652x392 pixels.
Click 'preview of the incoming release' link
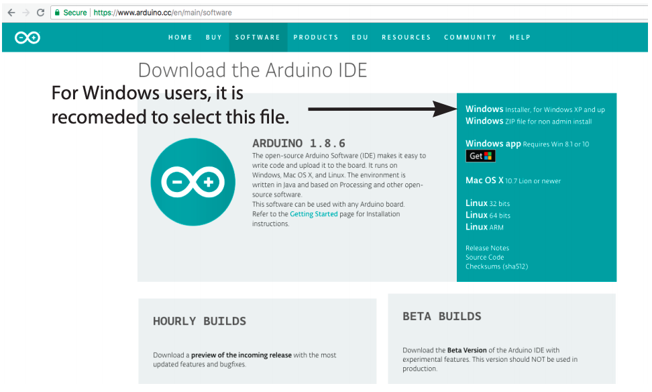[241, 355]
